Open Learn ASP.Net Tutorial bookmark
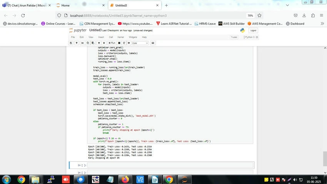 tap(174, 23)
